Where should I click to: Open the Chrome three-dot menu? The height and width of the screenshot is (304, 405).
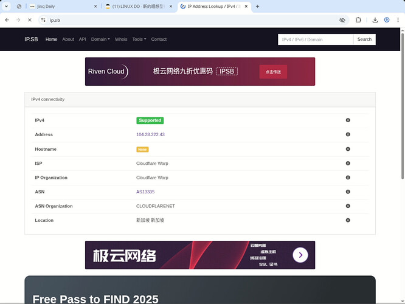[398, 20]
